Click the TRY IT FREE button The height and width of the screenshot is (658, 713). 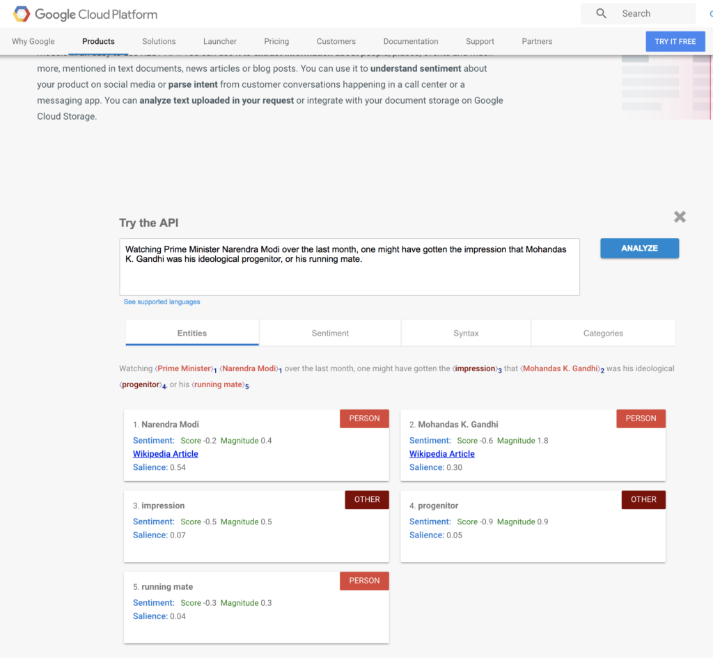(x=675, y=41)
